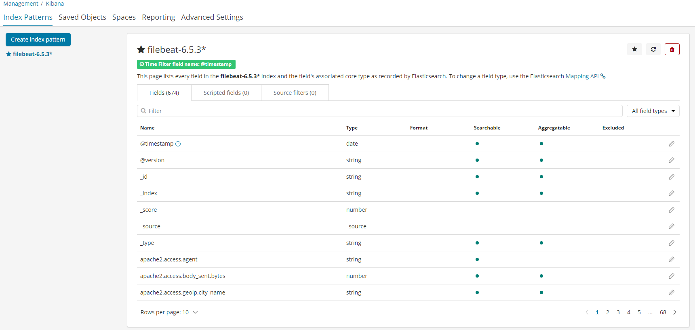Edit the _id field pencil icon
Screen dimensions: 695x330
pos(671,177)
